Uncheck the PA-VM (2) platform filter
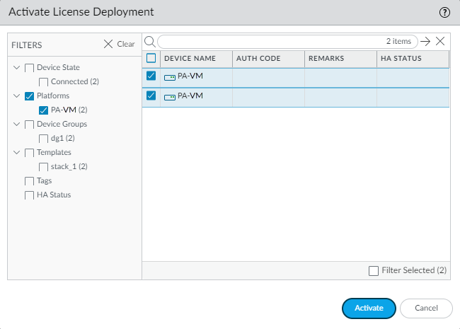This screenshot has width=460, height=329. [x=44, y=110]
